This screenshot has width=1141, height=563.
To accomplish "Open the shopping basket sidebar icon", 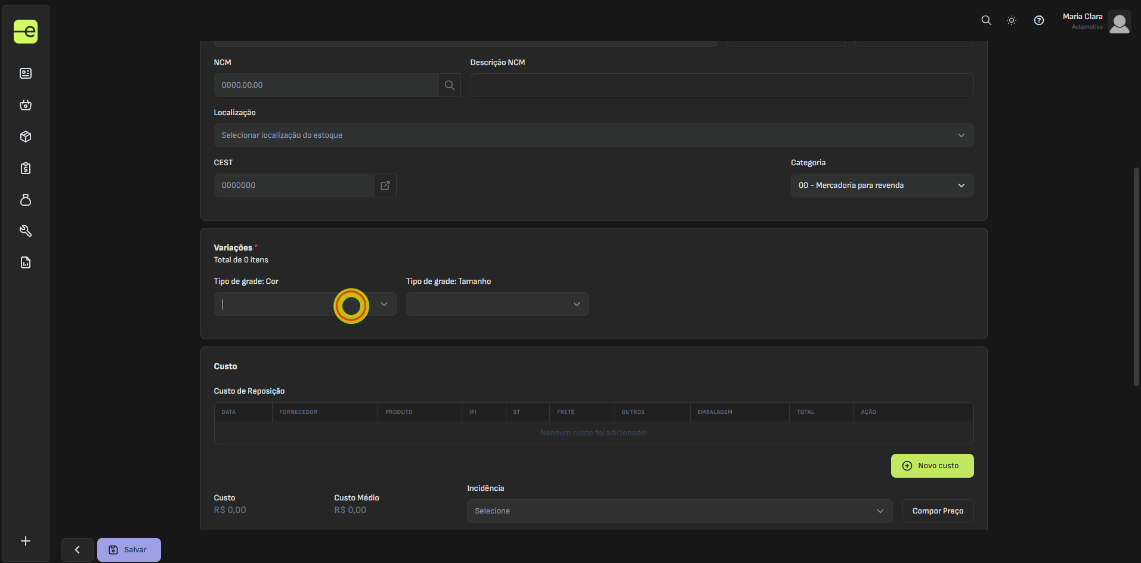I will click(26, 105).
